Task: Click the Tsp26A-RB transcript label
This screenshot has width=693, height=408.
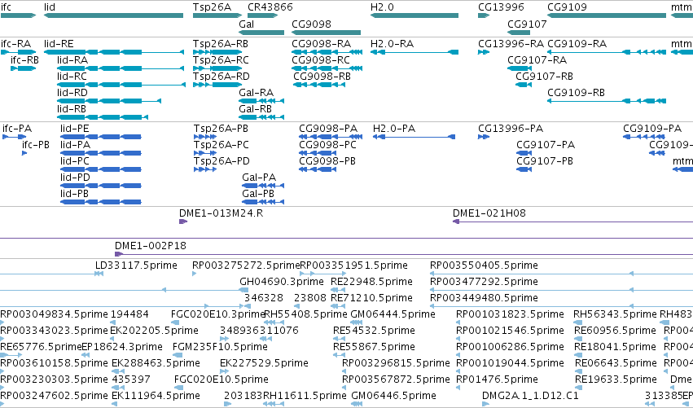Action: [221, 44]
